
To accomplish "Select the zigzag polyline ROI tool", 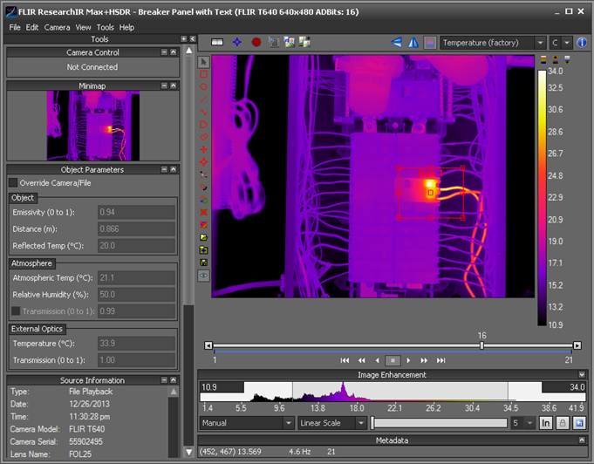I will [x=203, y=112].
